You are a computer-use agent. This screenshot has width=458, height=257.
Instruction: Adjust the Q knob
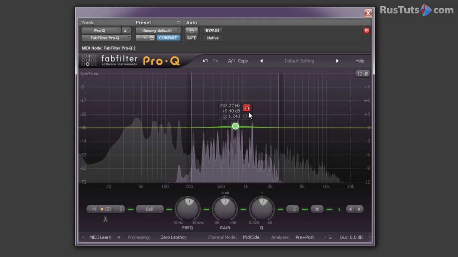pos(262,208)
